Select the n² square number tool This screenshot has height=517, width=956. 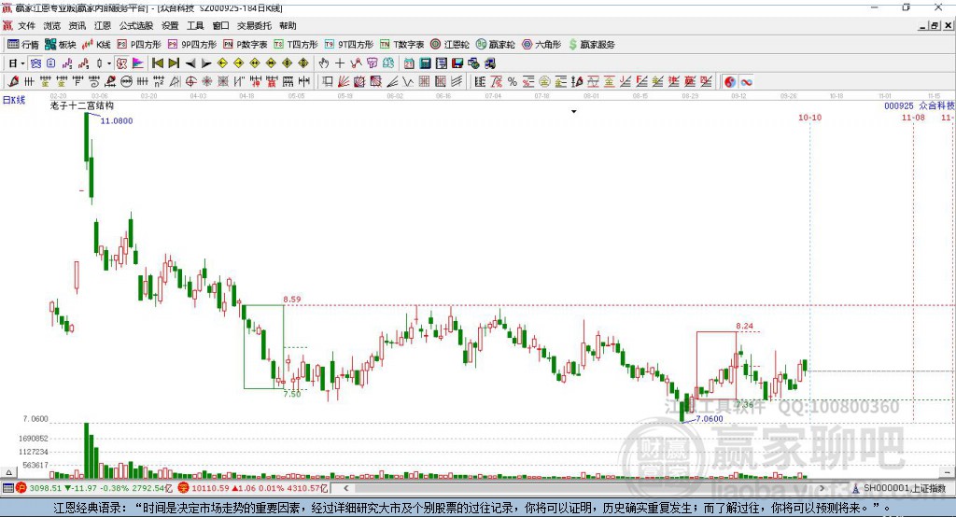pyautogui.click(x=159, y=82)
